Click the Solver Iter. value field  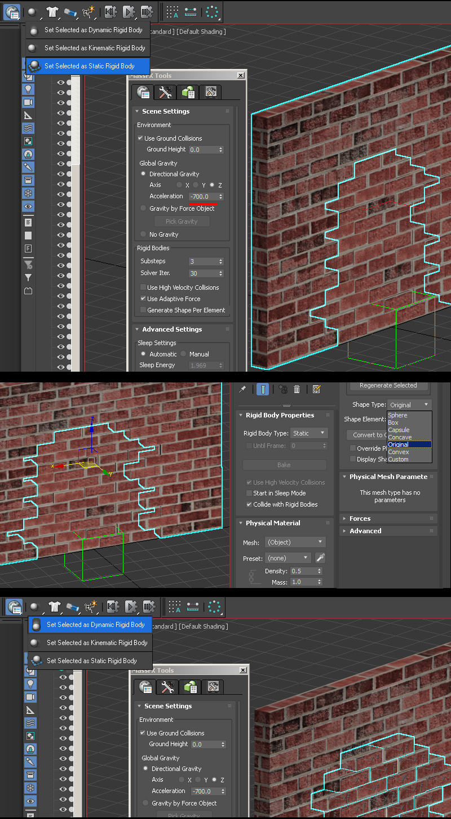202,273
